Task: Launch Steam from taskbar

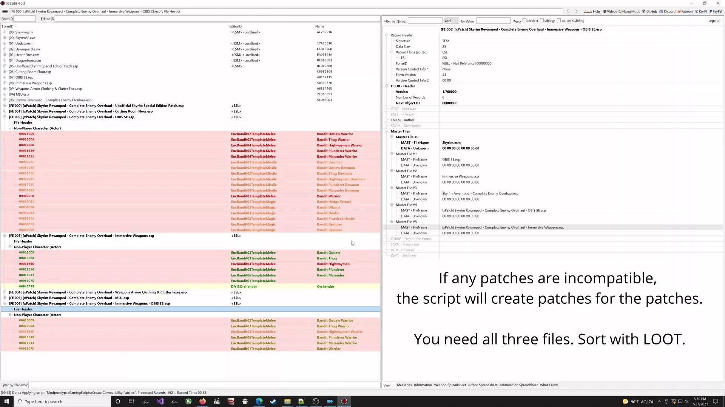Action: 273,401
